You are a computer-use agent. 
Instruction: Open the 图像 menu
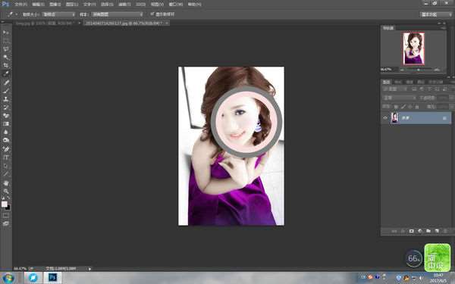click(x=55, y=4)
